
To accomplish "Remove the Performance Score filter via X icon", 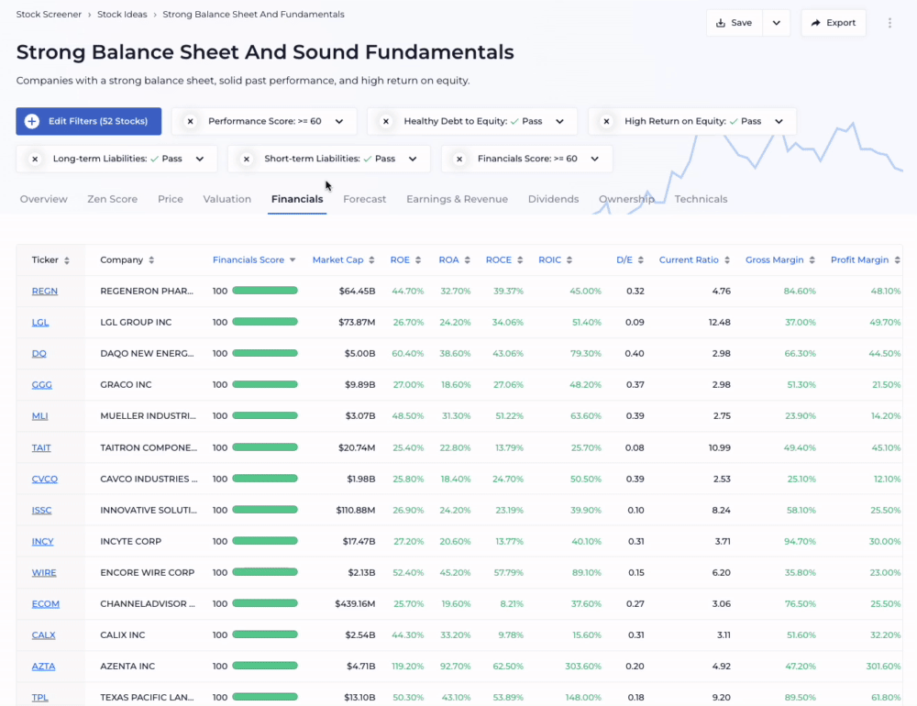I will click(190, 121).
